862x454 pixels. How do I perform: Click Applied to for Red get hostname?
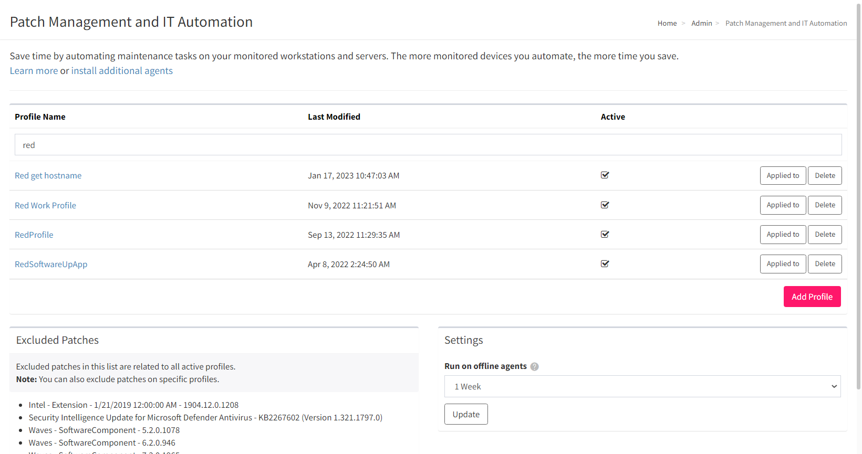783,175
